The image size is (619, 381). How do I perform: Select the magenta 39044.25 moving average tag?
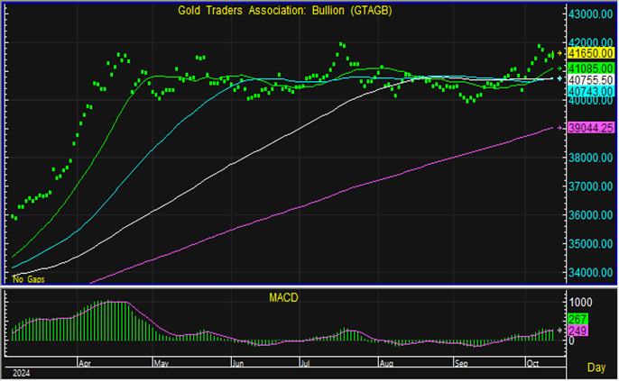pyautogui.click(x=589, y=128)
